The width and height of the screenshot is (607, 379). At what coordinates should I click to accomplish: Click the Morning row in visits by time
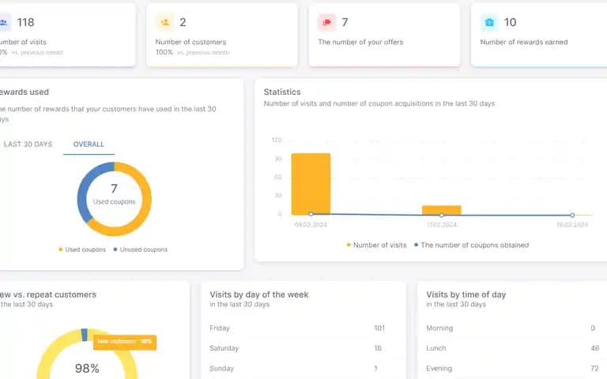pyautogui.click(x=513, y=328)
